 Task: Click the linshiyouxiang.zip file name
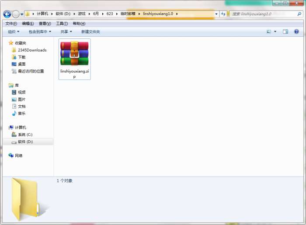coord(75,74)
